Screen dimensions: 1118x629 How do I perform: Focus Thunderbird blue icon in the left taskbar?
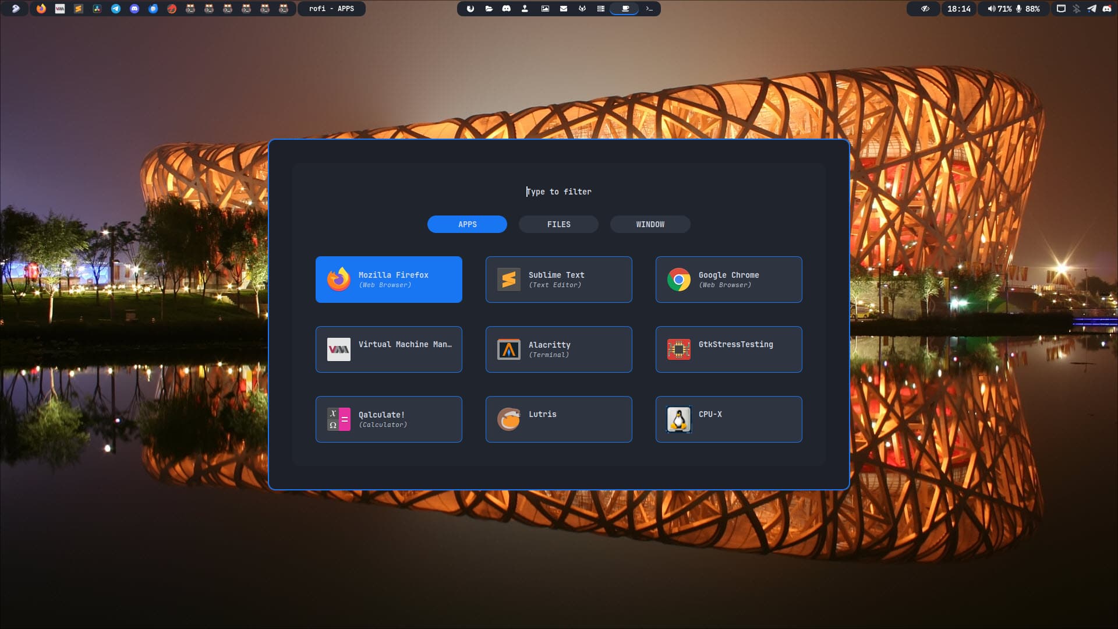pos(153,9)
